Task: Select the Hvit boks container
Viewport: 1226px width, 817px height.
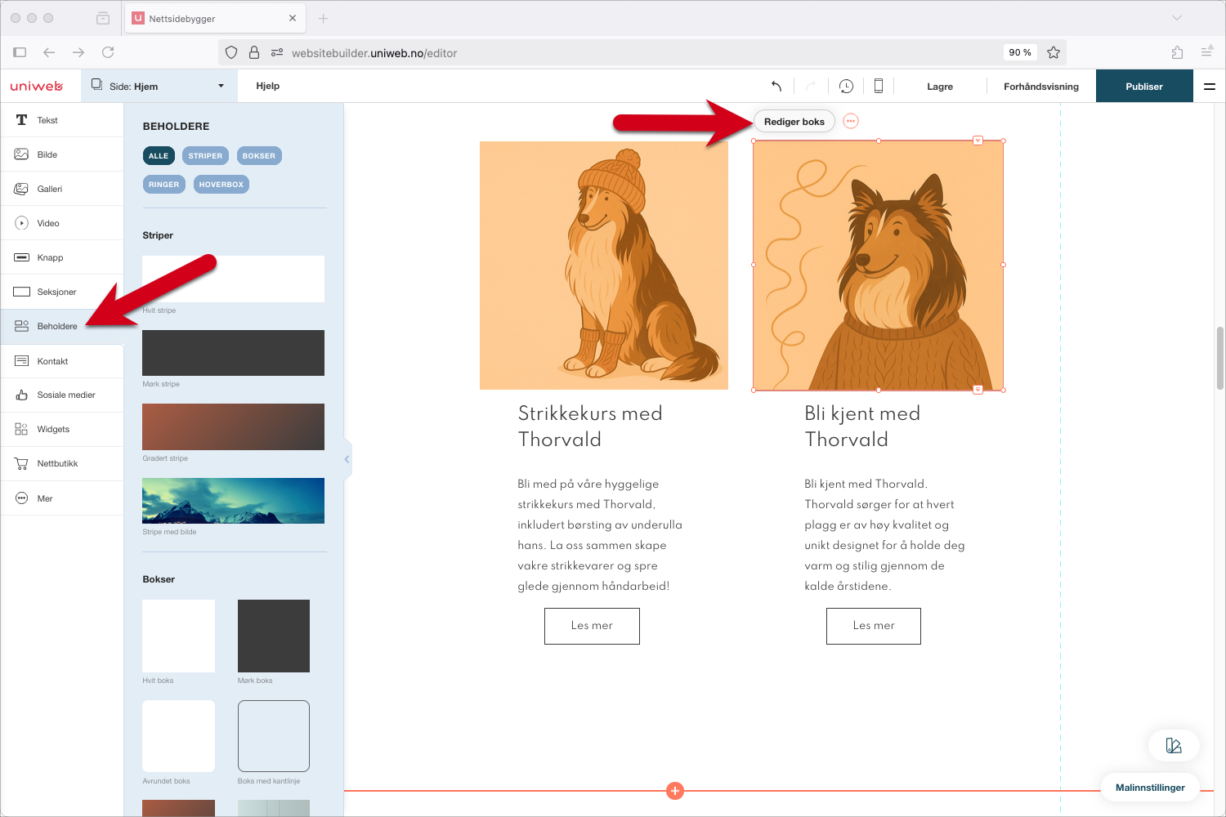Action: (x=178, y=636)
